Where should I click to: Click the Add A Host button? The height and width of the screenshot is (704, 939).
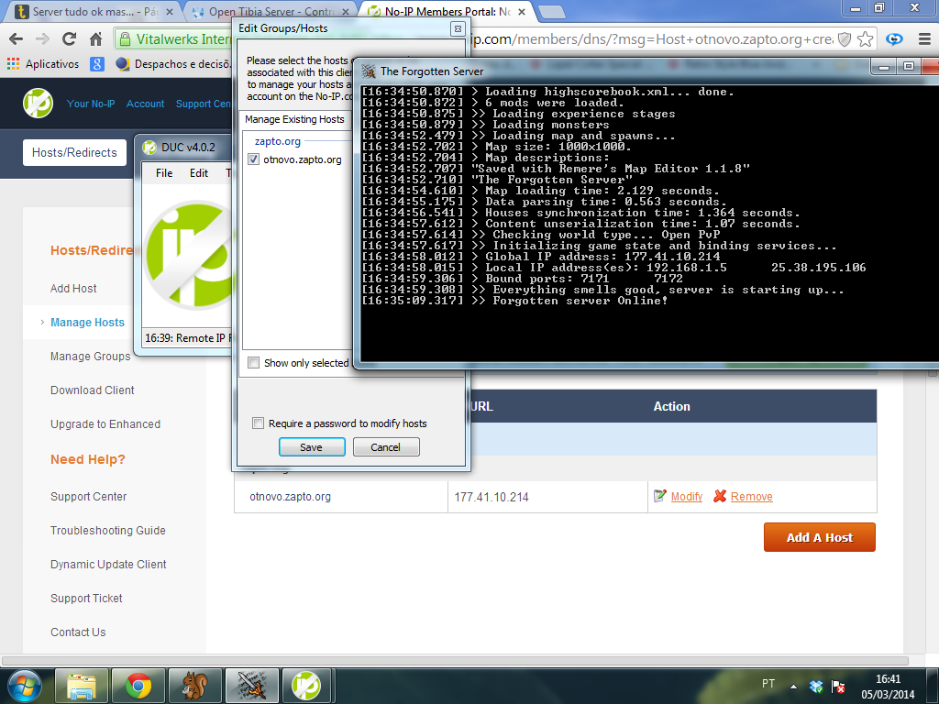[x=819, y=537]
